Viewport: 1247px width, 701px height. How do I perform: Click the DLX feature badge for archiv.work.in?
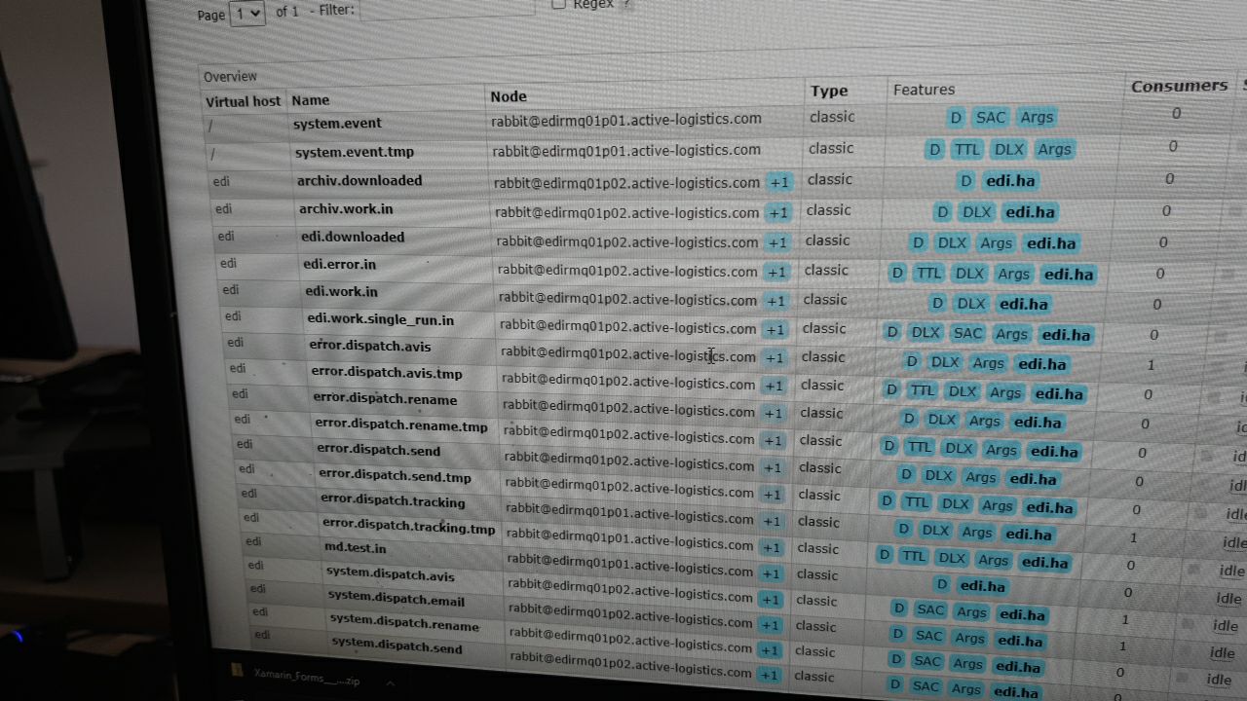[x=976, y=212]
